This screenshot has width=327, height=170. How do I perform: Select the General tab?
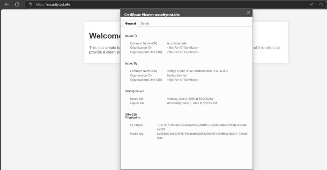130,23
